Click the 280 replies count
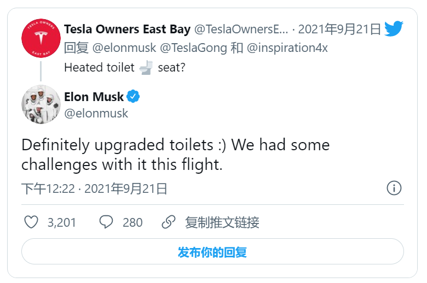Screen dimensions: 427x283 [x=132, y=222]
